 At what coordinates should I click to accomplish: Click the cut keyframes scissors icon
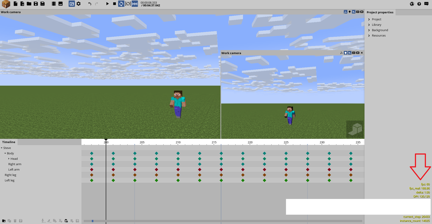click(x=60, y=221)
